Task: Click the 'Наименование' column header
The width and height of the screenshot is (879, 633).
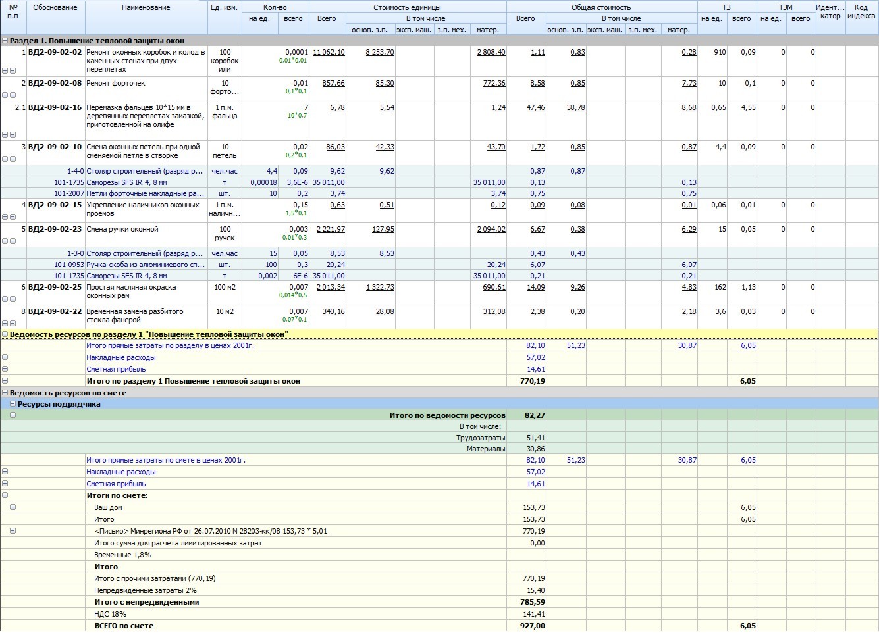Action: [146, 8]
